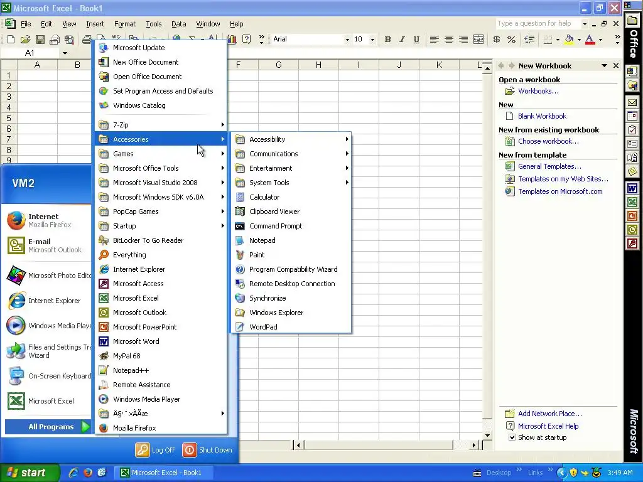Toggle Show at startup checkbox

tap(512, 437)
